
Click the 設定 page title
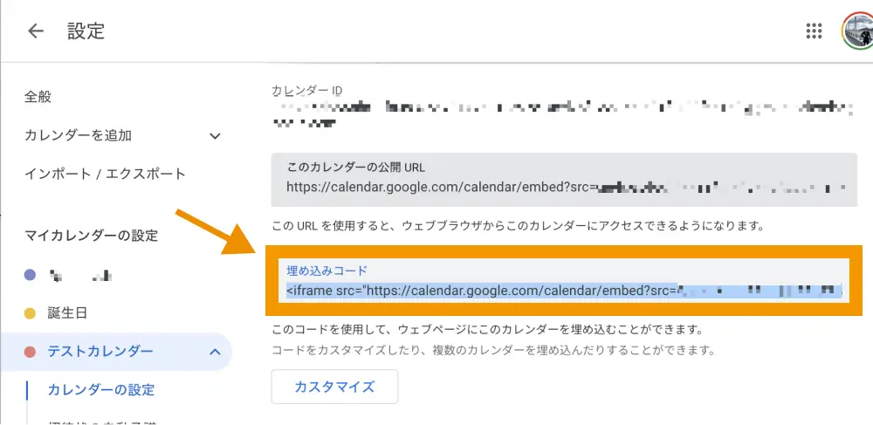[86, 31]
